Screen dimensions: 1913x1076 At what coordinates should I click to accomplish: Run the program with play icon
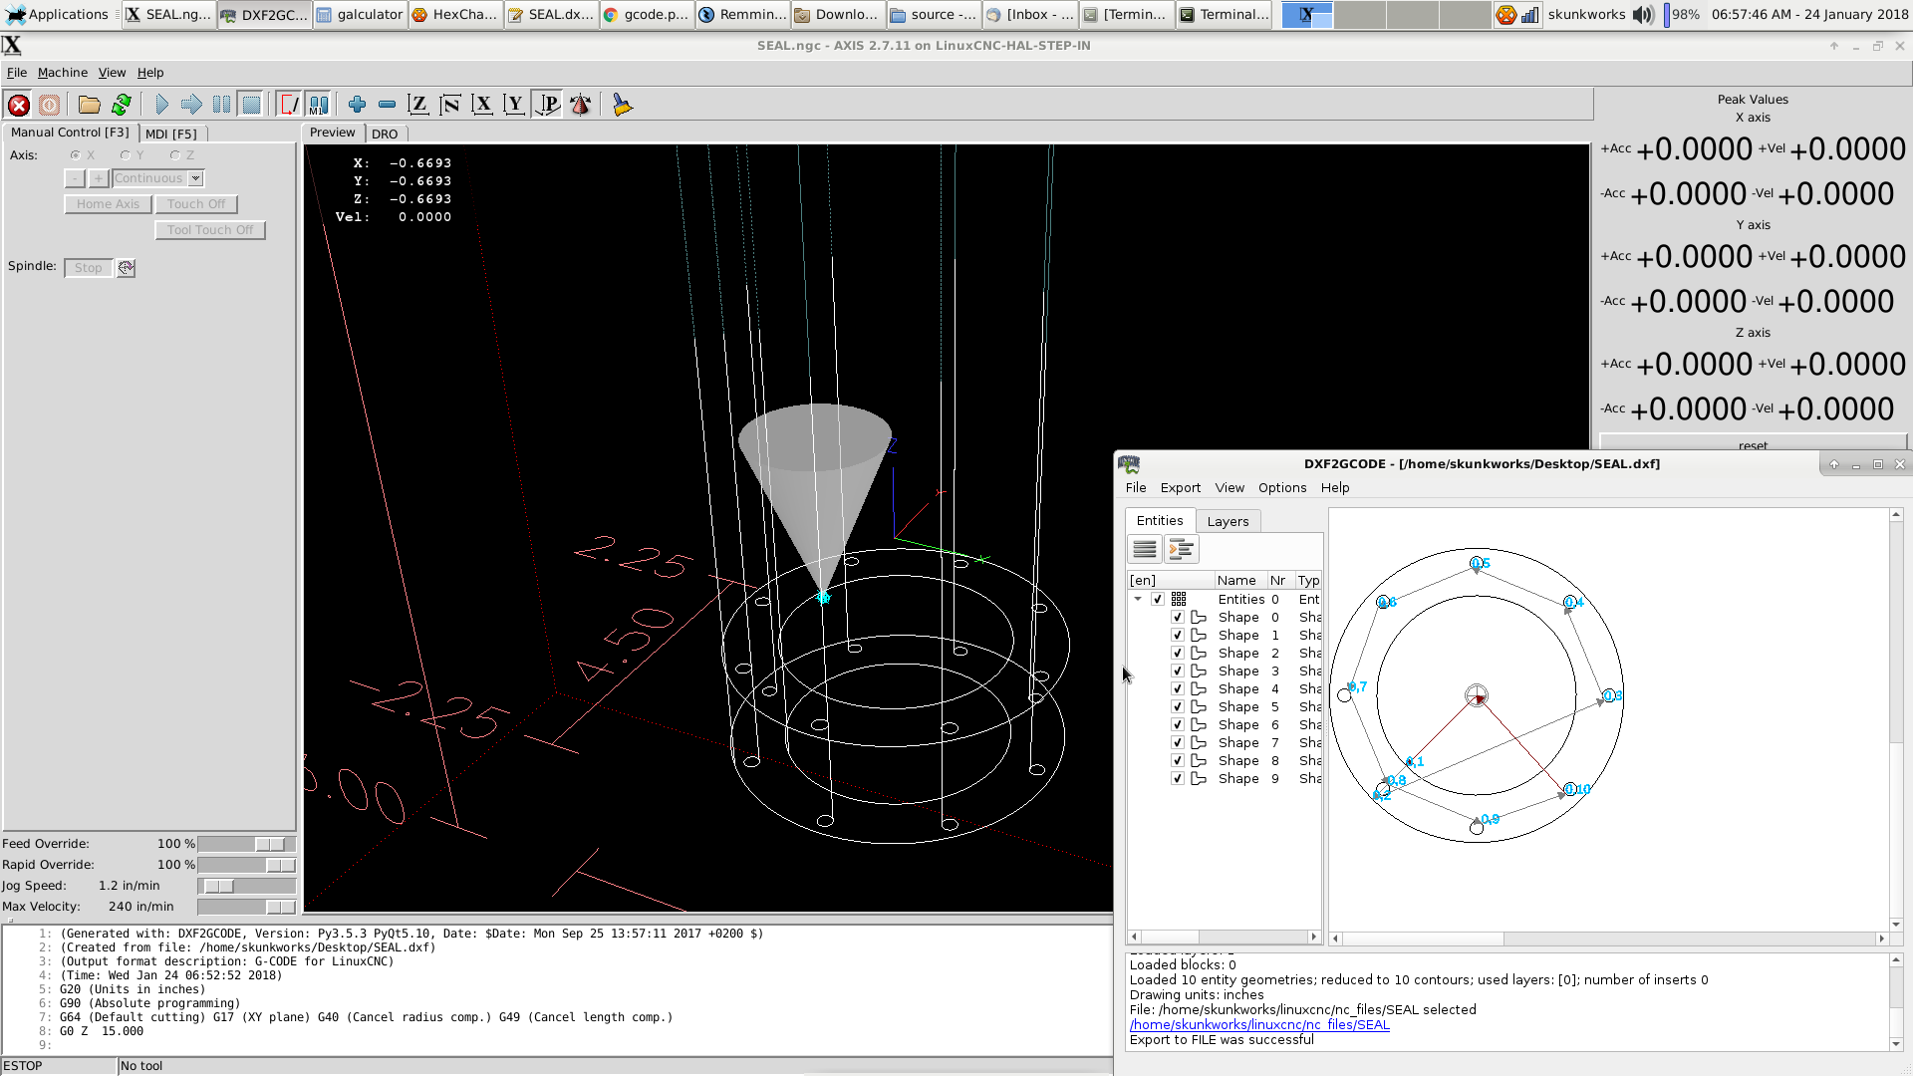click(x=161, y=105)
